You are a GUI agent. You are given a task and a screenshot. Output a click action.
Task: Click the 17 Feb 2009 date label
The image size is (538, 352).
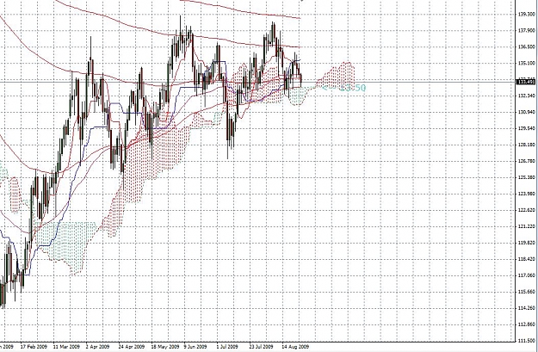tap(34, 347)
